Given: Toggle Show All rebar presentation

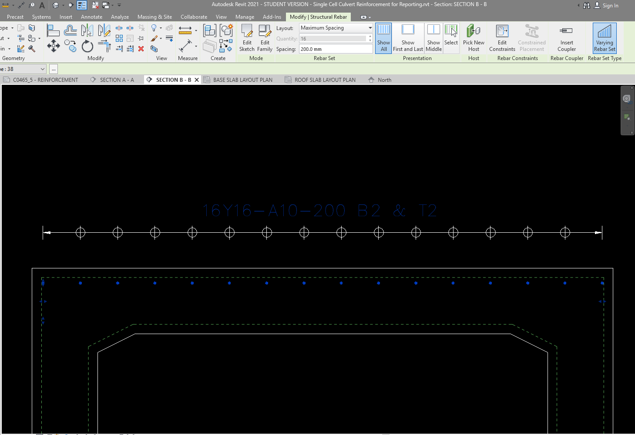Looking at the screenshot, I should pyautogui.click(x=383, y=38).
